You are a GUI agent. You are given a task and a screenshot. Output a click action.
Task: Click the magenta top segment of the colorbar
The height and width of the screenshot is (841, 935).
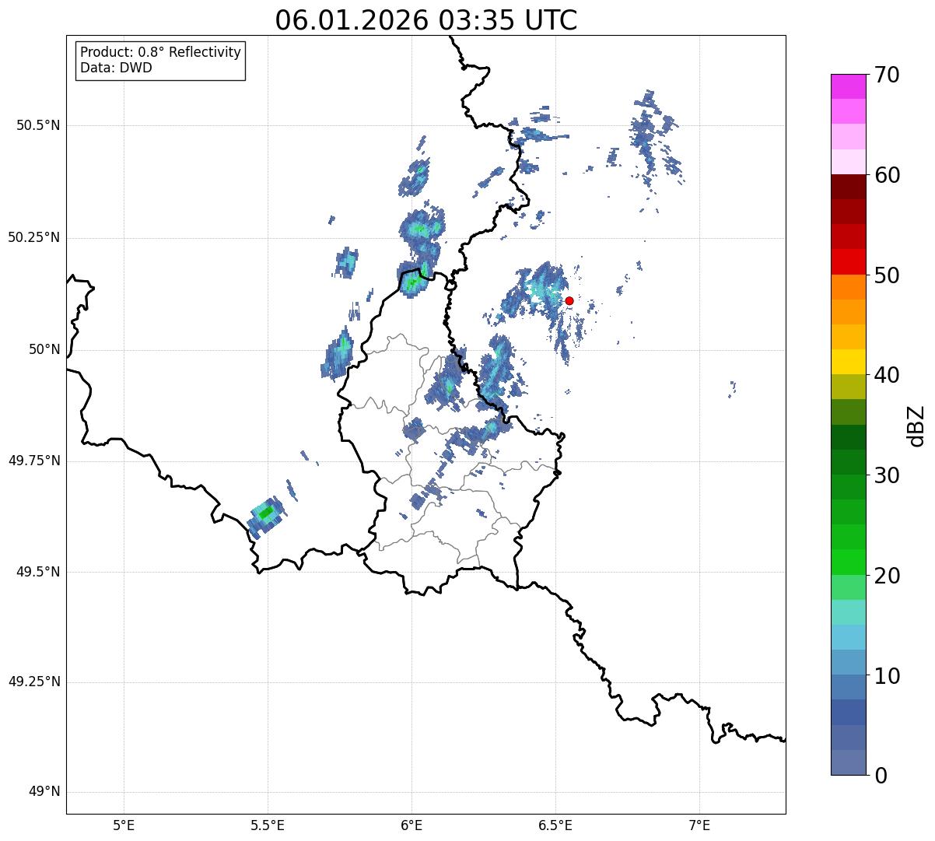coord(848,86)
